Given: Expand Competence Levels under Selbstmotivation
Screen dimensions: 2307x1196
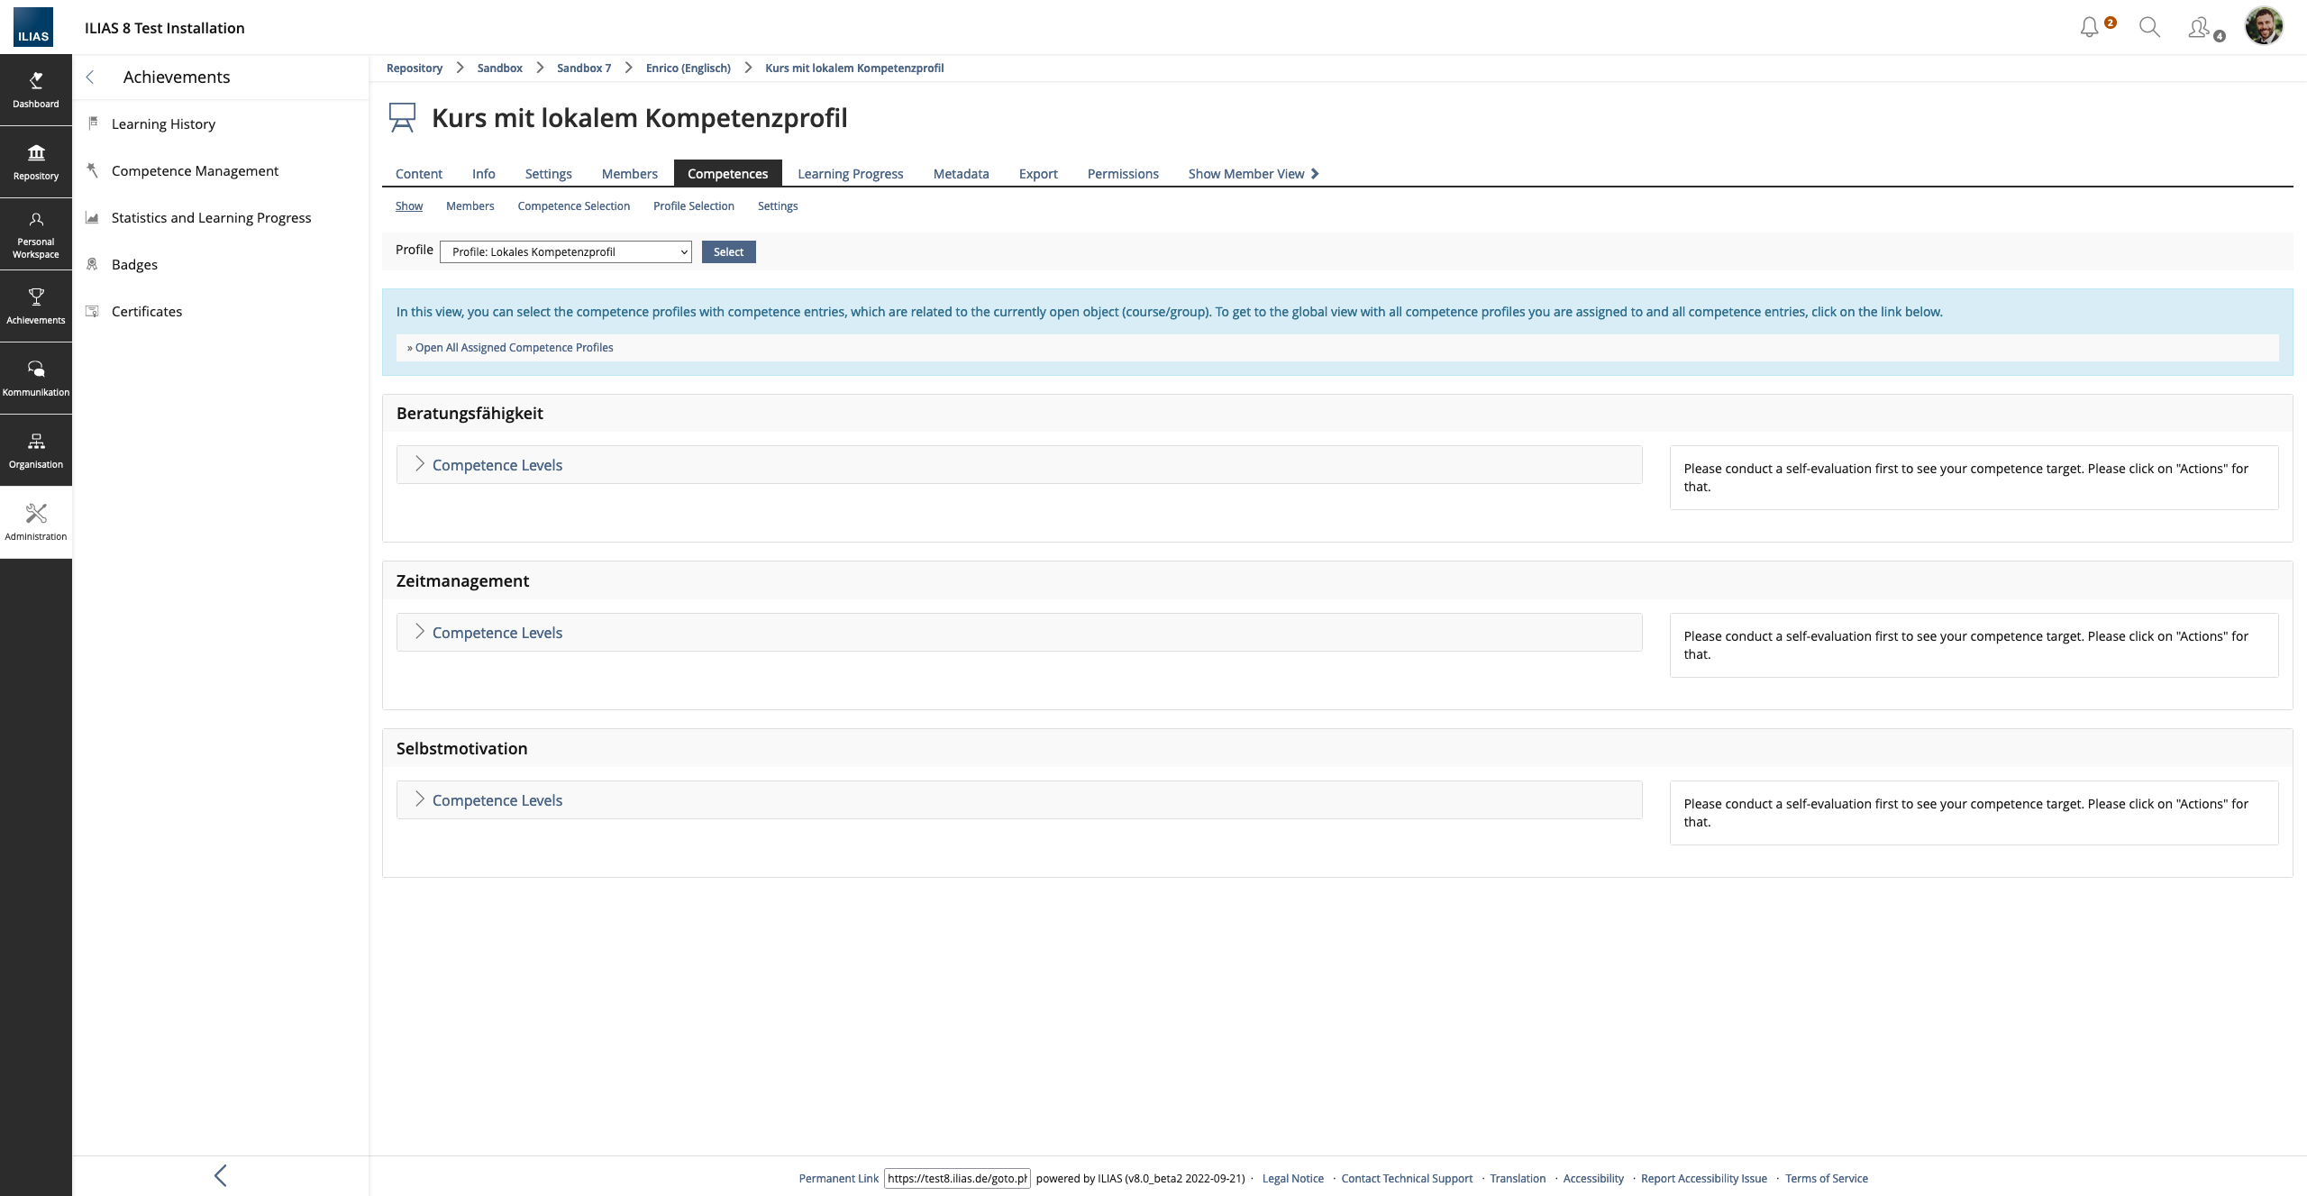Looking at the screenshot, I should (x=497, y=800).
